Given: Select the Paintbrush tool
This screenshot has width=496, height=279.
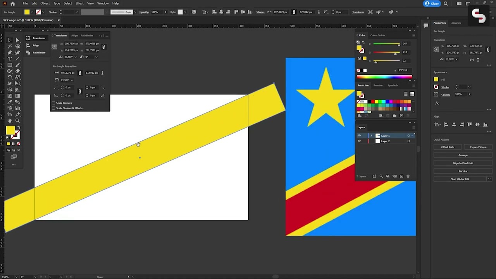Looking at the screenshot, I should click(x=17, y=65).
